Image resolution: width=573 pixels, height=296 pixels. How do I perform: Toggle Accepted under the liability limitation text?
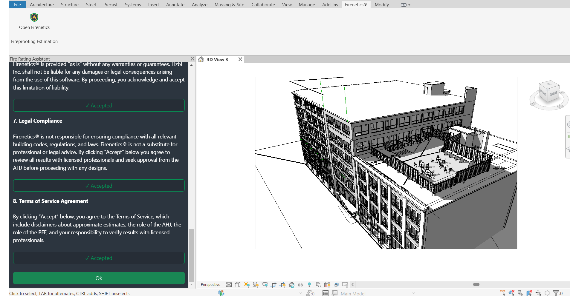[99, 105]
